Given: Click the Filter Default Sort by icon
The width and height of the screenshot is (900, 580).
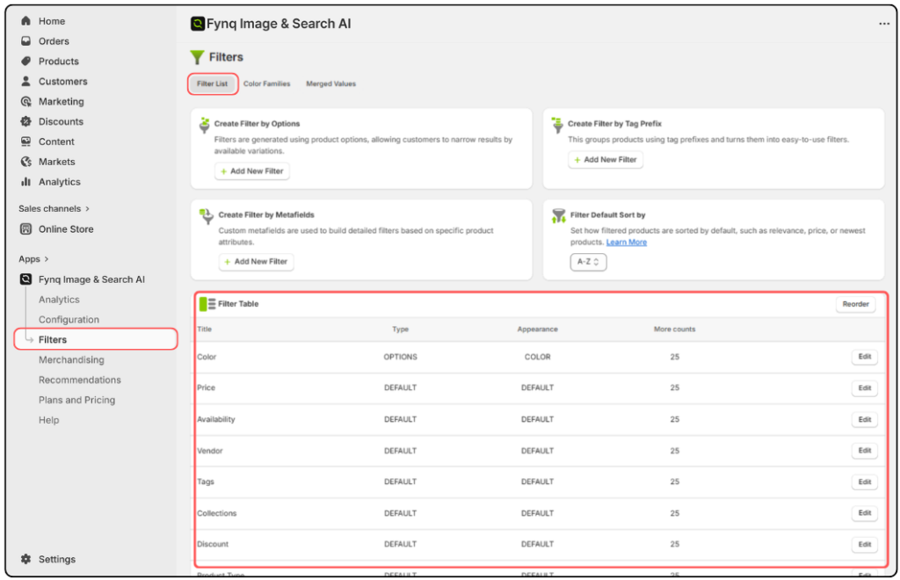Looking at the screenshot, I should tap(558, 216).
